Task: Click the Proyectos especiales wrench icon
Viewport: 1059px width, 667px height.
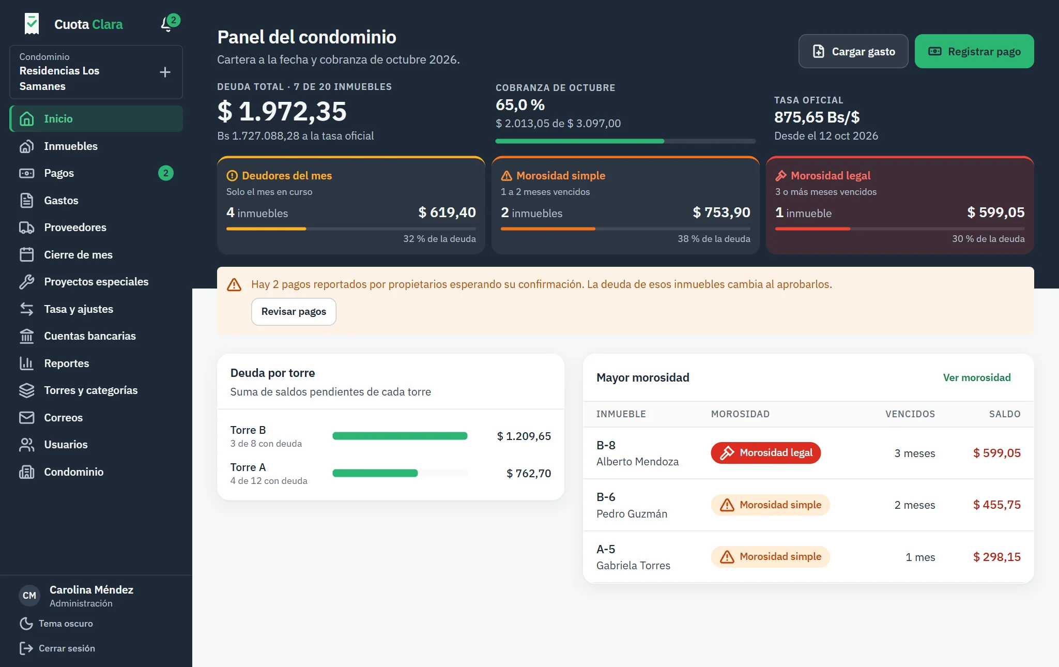Action: click(27, 282)
